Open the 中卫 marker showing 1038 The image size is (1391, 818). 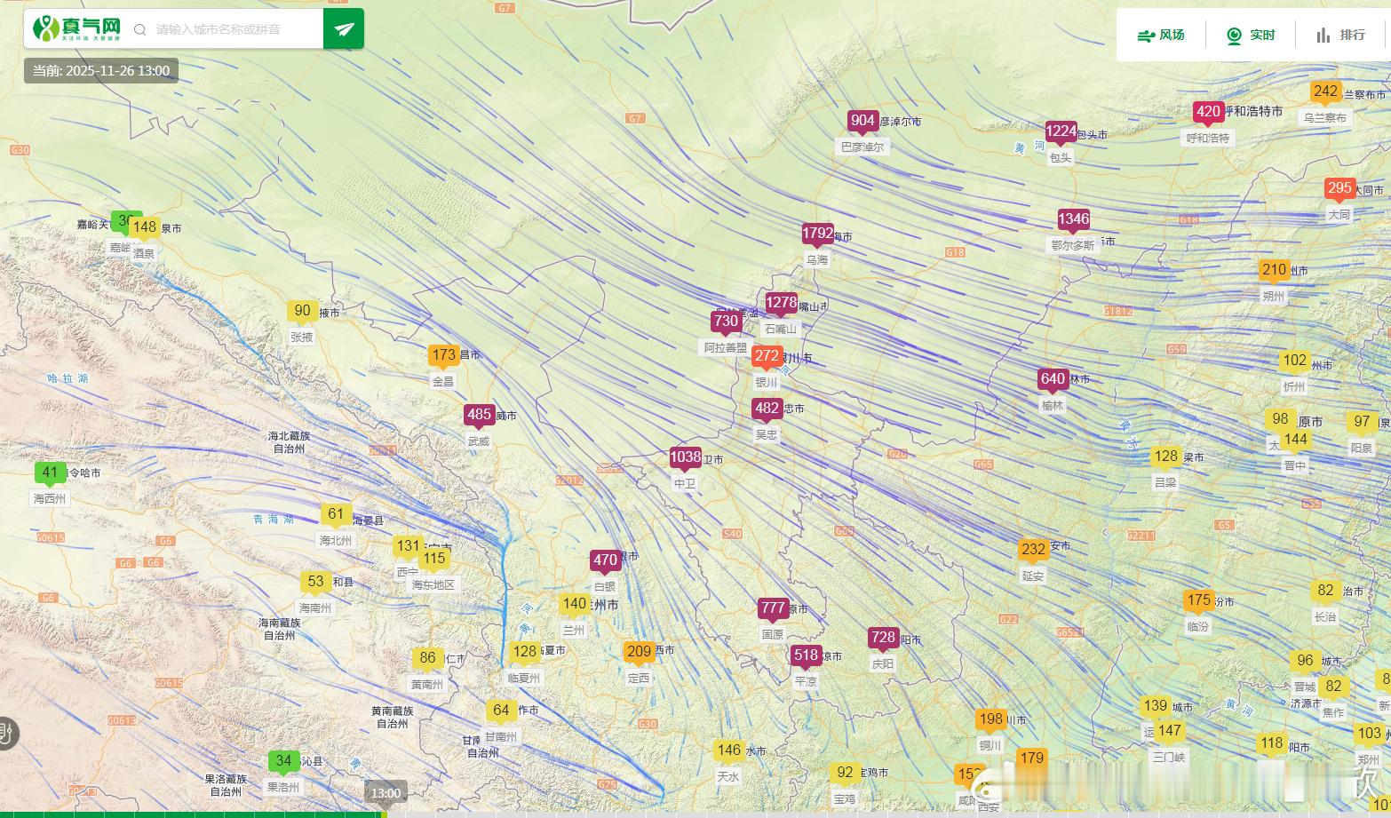(686, 457)
